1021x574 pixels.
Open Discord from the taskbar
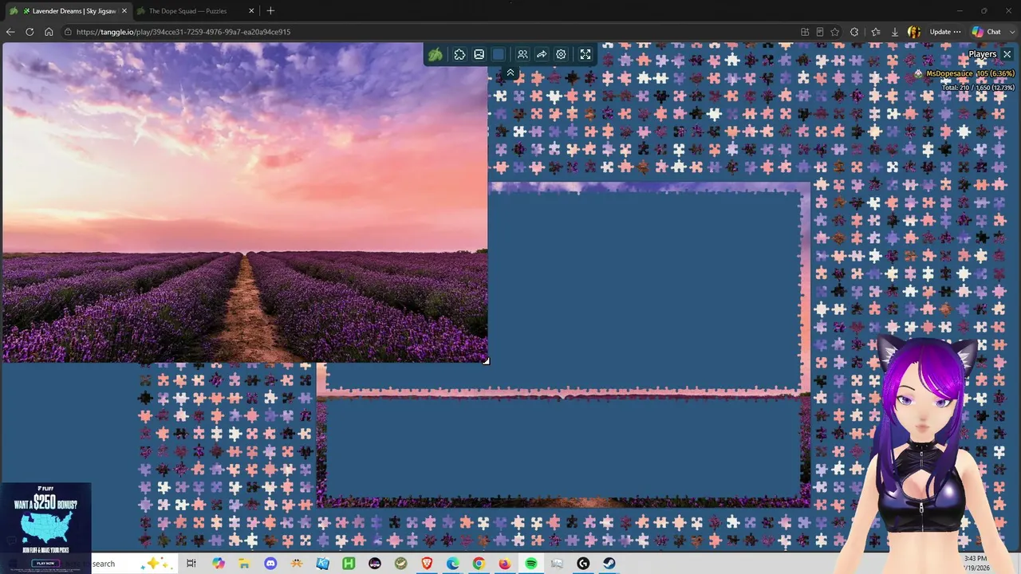click(x=270, y=564)
